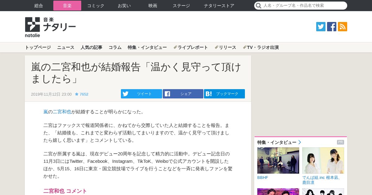372x195 pixels.
Task: Click the BBHF caption link
Action: coord(263,178)
